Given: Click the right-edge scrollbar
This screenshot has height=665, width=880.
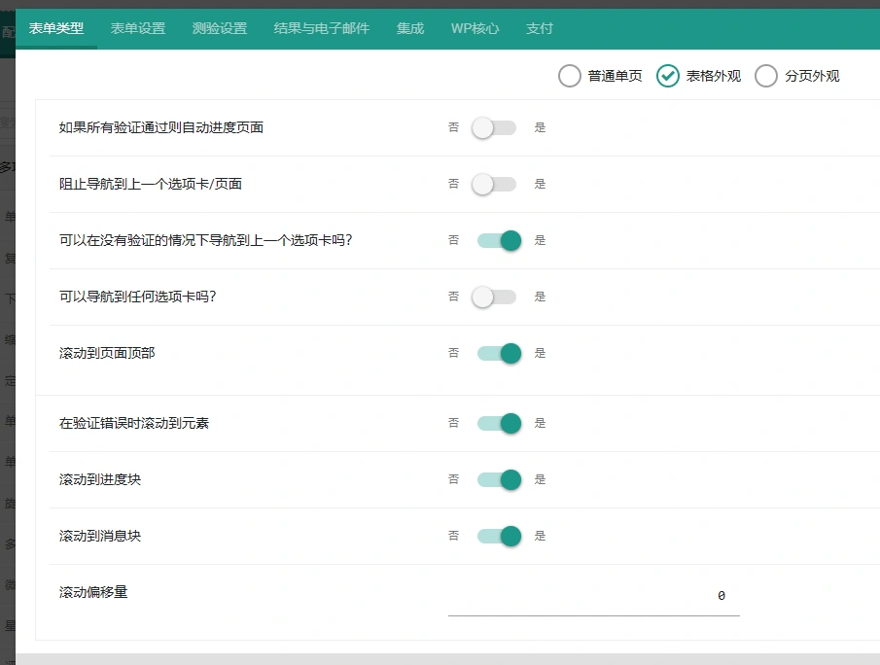Looking at the screenshot, I should pos(874,331).
